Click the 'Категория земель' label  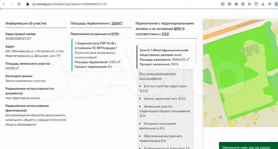(19, 76)
